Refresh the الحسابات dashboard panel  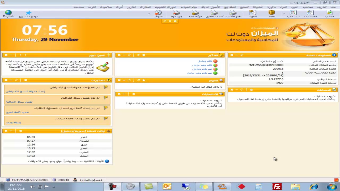[242, 90]
